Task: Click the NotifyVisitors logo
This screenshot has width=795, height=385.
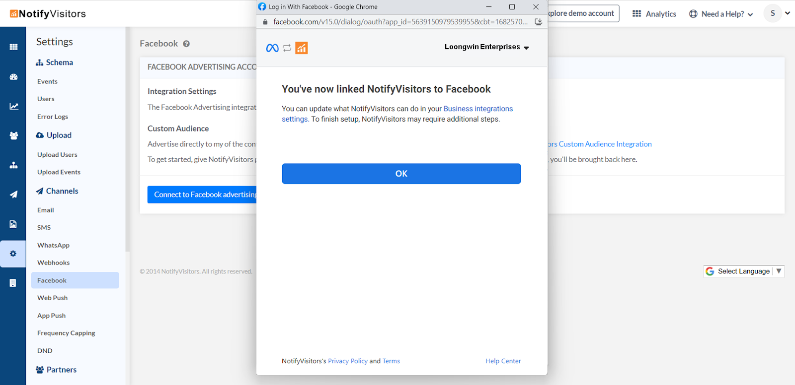Action: 48,14
